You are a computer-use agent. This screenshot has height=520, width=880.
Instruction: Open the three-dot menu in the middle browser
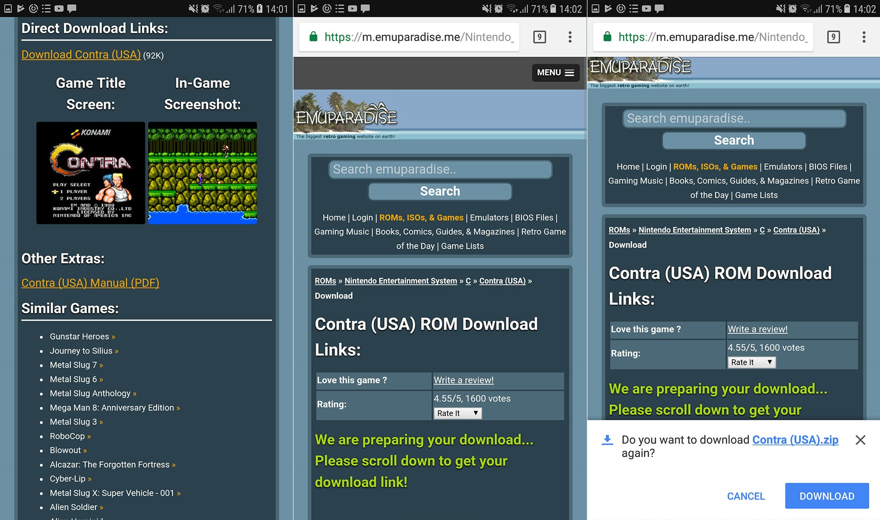(x=570, y=37)
